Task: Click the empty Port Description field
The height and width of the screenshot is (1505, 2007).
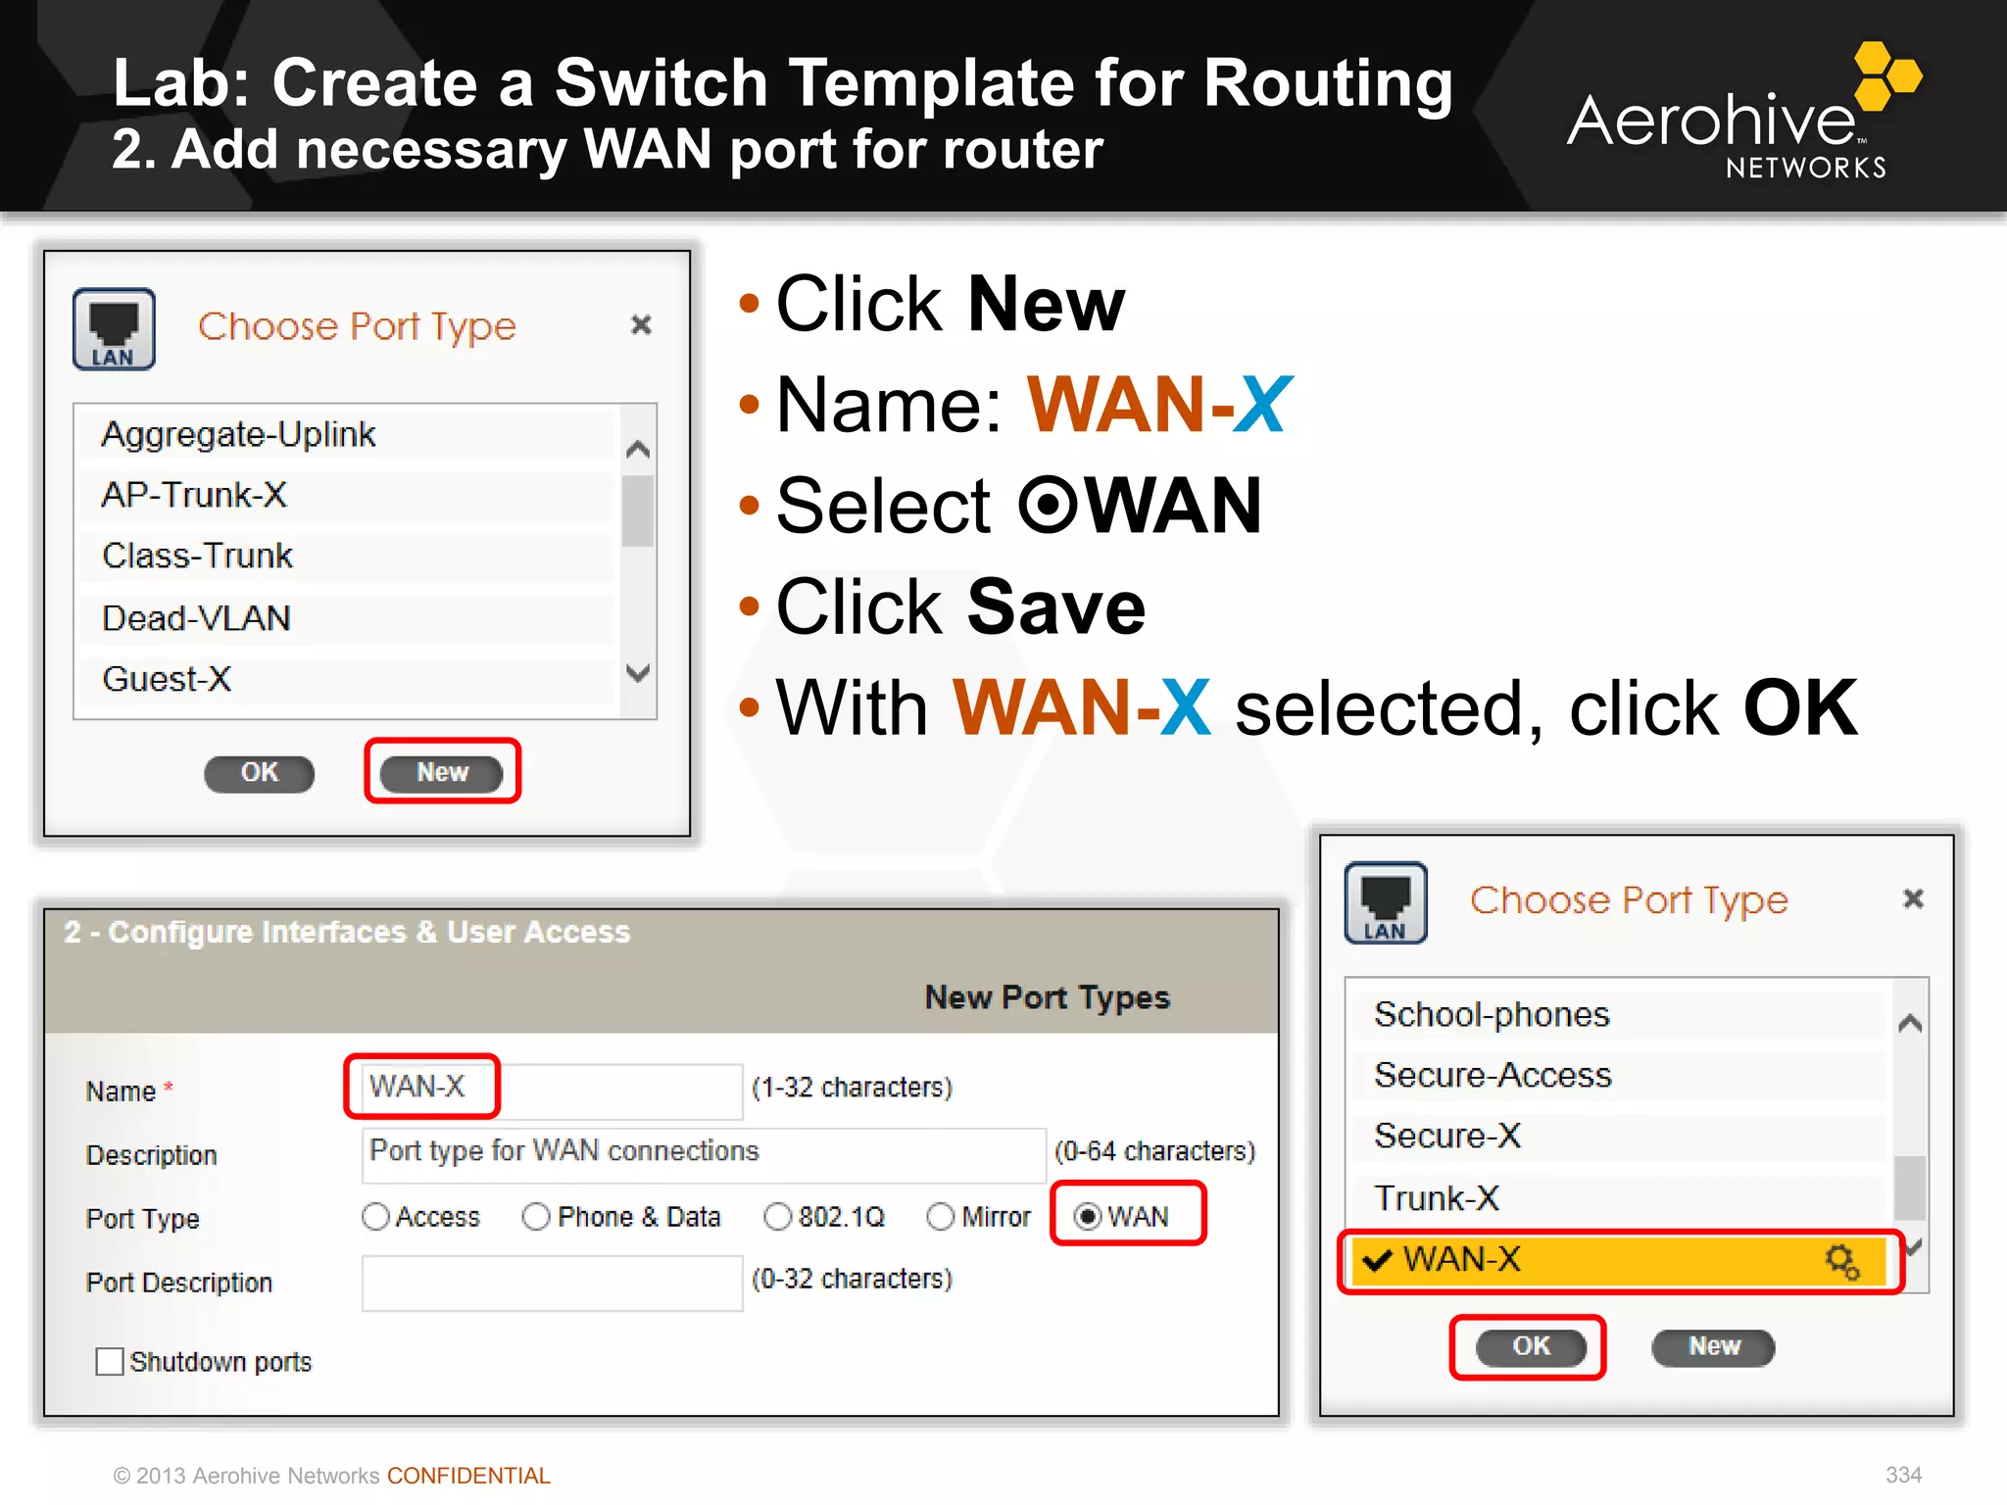Action: point(552,1283)
